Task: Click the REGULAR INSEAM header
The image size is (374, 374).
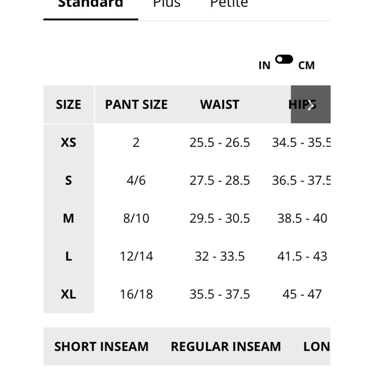Action: click(226, 347)
